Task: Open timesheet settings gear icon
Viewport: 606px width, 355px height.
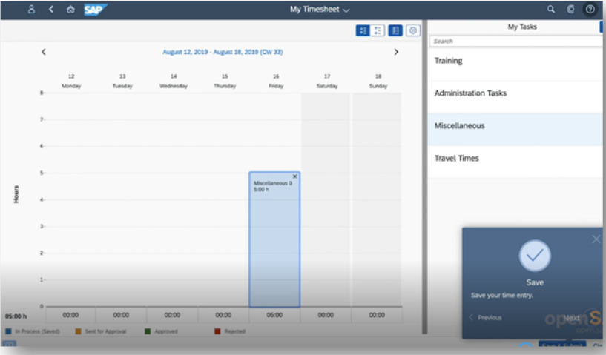Action: click(413, 30)
